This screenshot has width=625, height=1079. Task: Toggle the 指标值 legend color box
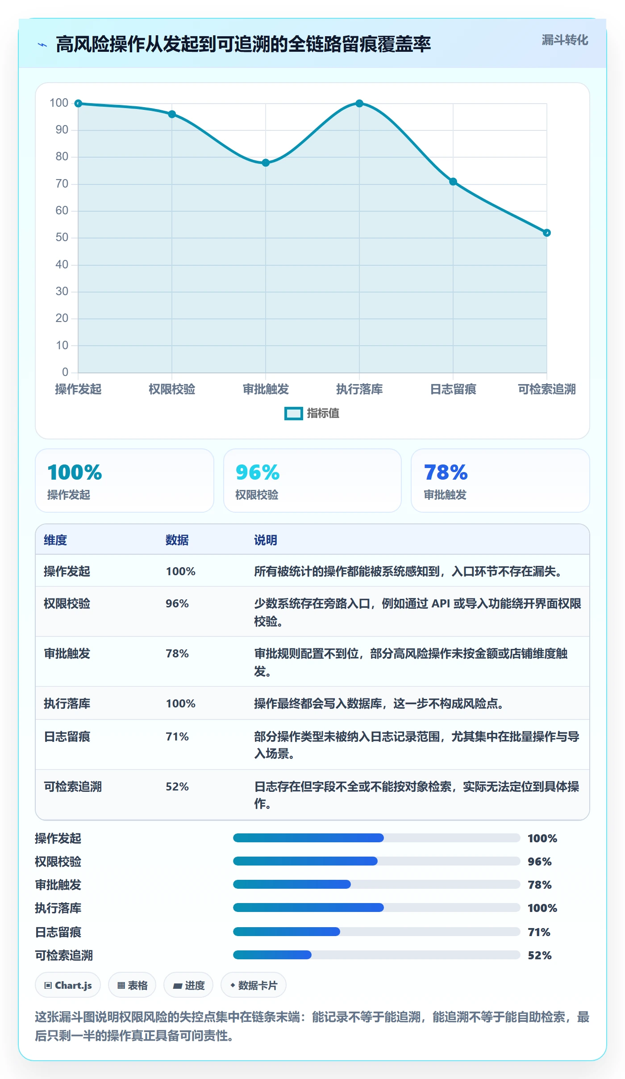click(x=293, y=414)
